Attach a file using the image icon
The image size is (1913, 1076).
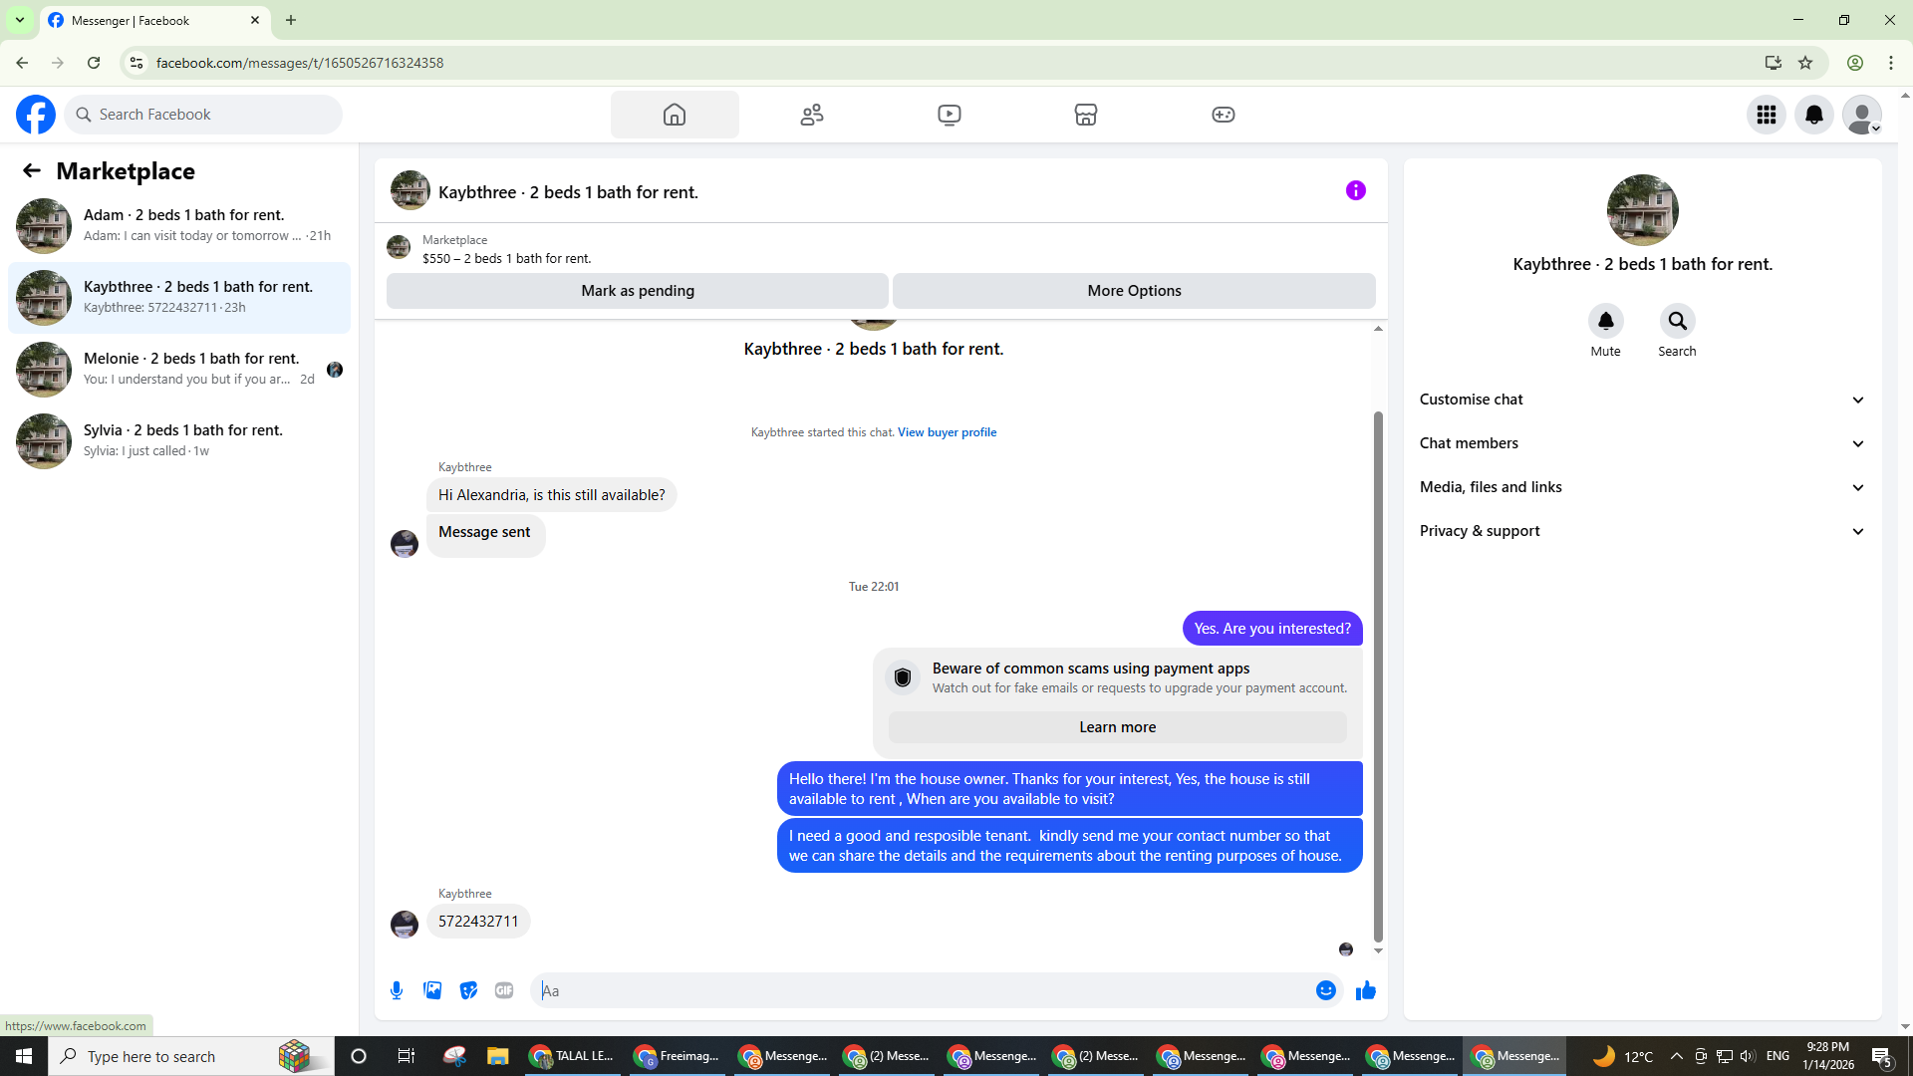432,990
